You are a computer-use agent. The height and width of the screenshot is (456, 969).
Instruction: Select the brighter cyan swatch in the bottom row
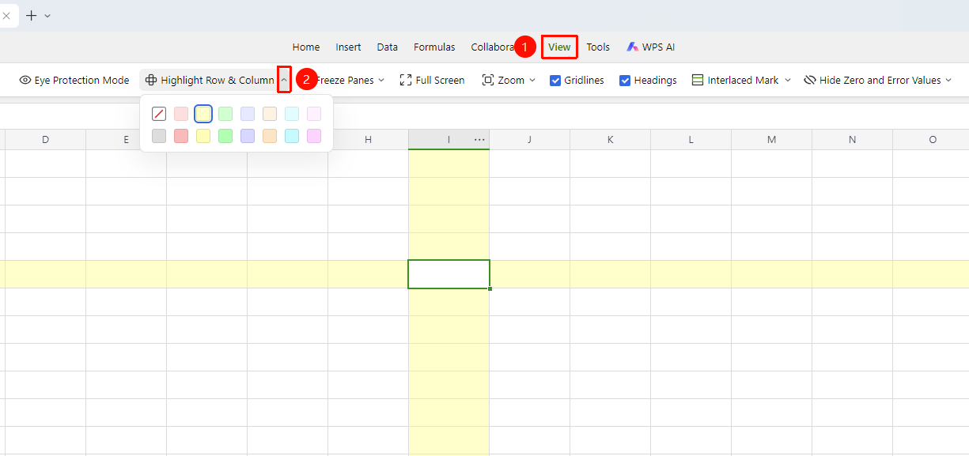(x=292, y=136)
